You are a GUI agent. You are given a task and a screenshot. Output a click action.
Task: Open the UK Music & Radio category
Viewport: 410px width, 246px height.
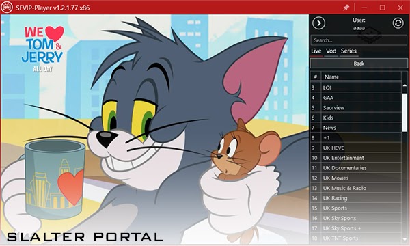(x=356, y=188)
